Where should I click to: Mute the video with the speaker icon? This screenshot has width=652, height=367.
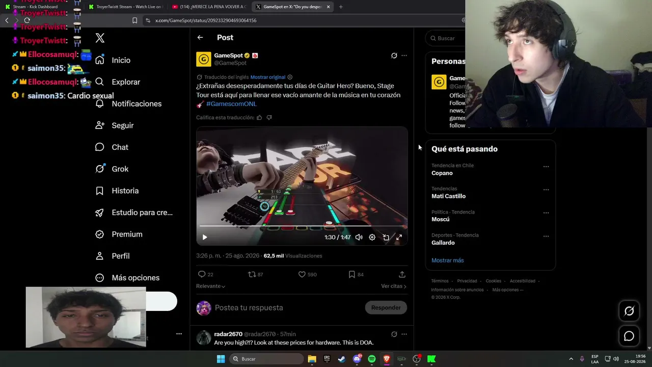pos(359,237)
